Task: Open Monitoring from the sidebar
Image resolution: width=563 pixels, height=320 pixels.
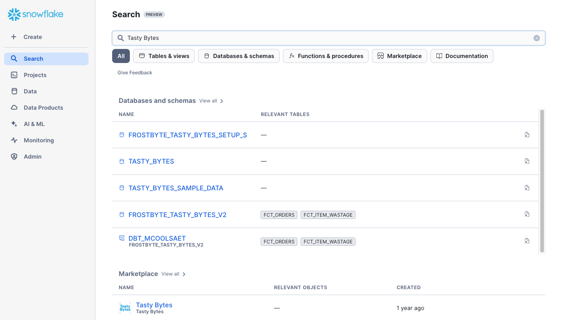Action: click(39, 141)
